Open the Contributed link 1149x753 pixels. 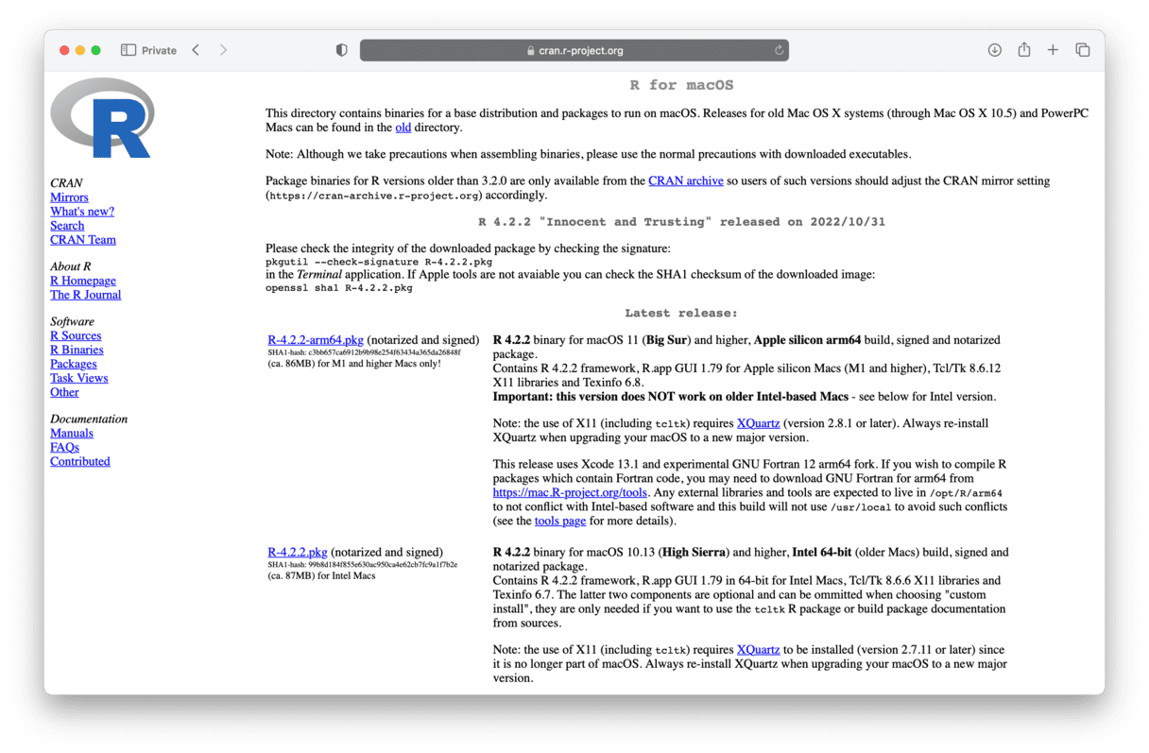(80, 461)
